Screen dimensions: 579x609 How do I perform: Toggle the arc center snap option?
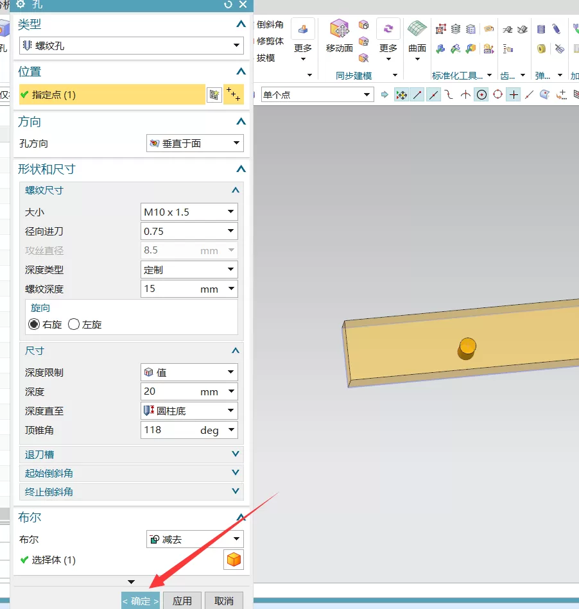[481, 94]
